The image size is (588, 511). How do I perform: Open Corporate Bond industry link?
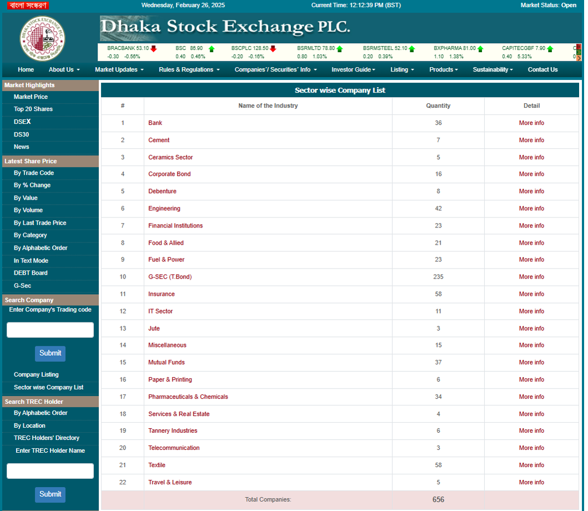click(x=170, y=174)
